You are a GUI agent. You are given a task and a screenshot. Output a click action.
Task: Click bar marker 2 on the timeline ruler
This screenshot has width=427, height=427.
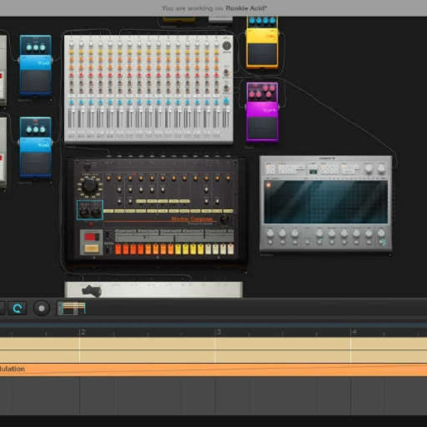(83, 332)
